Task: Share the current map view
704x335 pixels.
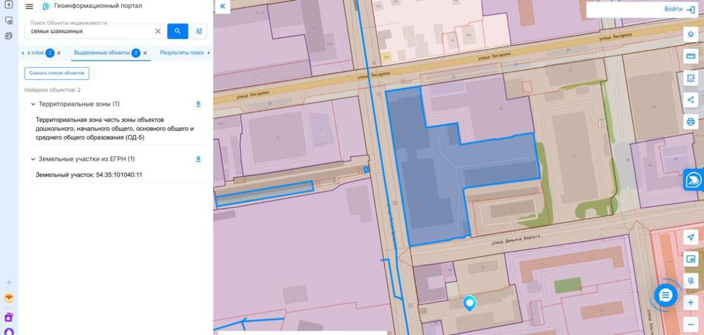Action: coord(691,100)
